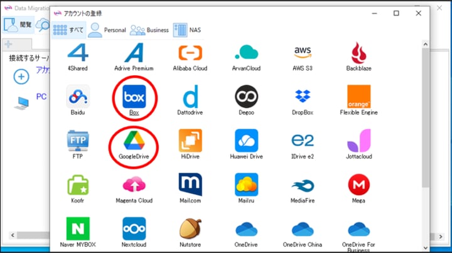Pick the OneDrive For Business icon
This screenshot has height=253, width=452.
point(359,229)
